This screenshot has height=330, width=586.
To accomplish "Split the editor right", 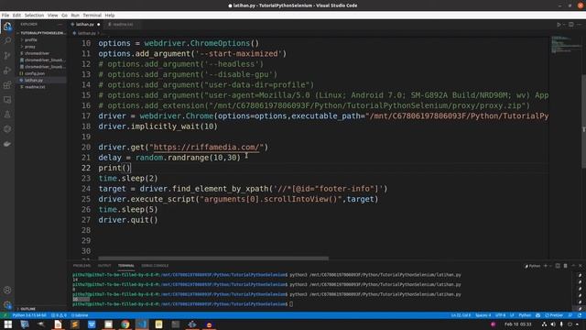I will [x=571, y=25].
